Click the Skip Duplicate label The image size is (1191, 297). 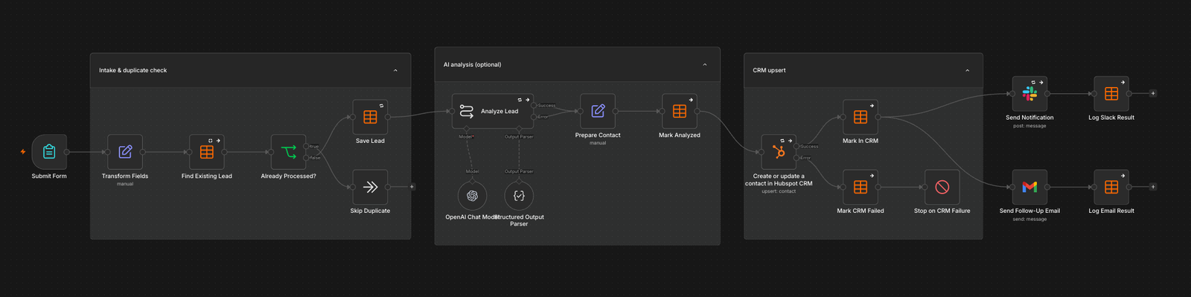pyautogui.click(x=370, y=211)
